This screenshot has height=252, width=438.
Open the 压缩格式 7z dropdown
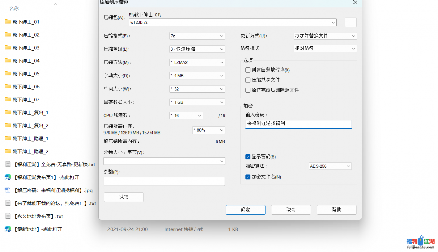pyautogui.click(x=197, y=36)
